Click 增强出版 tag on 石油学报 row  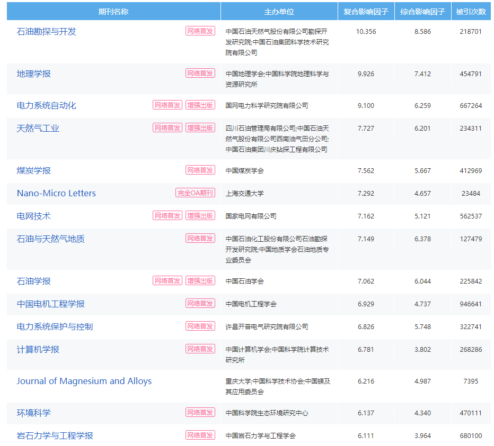[x=200, y=280]
